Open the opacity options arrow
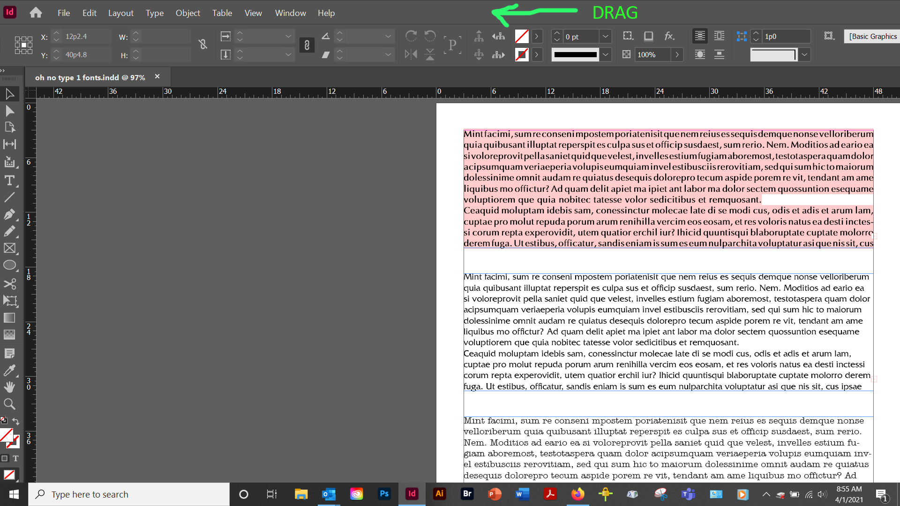Image resolution: width=900 pixels, height=506 pixels. 677,54
